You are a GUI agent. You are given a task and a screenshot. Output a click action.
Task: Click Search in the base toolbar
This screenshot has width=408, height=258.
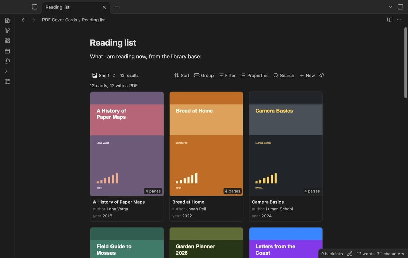point(284,75)
